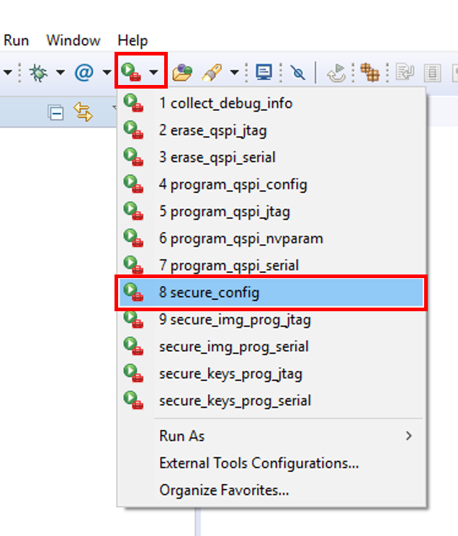The height and width of the screenshot is (536, 458).
Task: Expand the leftmost toolbar dropdown arrow
Action: click(x=7, y=73)
